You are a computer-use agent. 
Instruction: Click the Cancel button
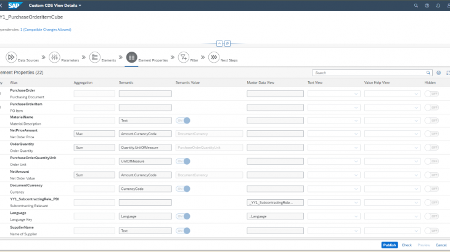[x=441, y=245]
